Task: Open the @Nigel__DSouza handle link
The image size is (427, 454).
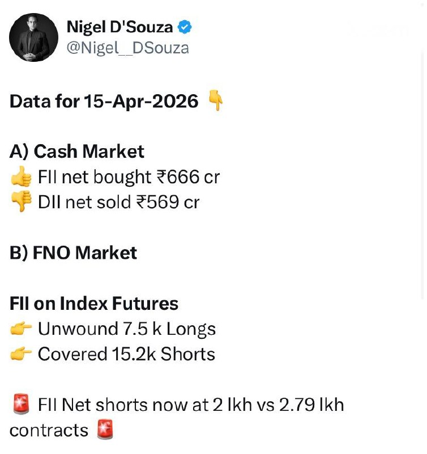Action: pyautogui.click(x=127, y=48)
